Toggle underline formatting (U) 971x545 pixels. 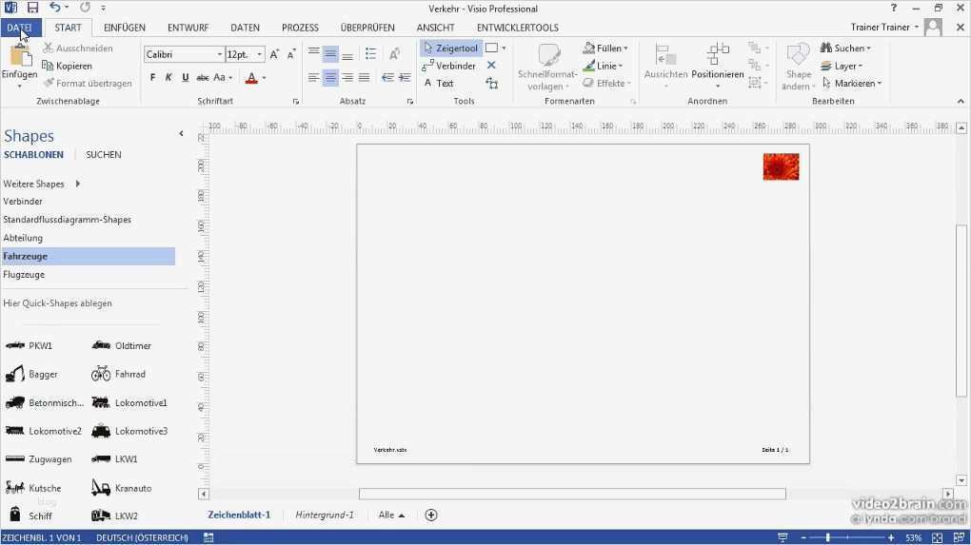(186, 78)
